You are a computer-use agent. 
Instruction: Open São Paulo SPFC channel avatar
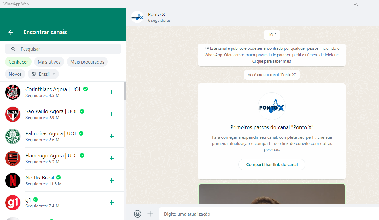point(13,114)
